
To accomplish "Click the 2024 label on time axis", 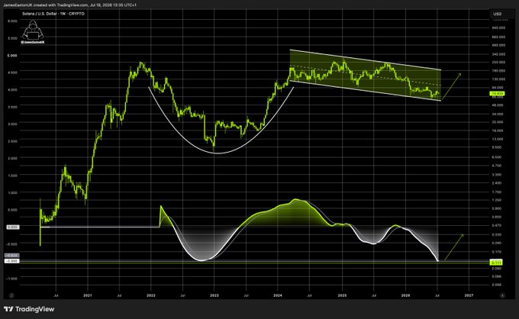I will (x=278, y=295).
